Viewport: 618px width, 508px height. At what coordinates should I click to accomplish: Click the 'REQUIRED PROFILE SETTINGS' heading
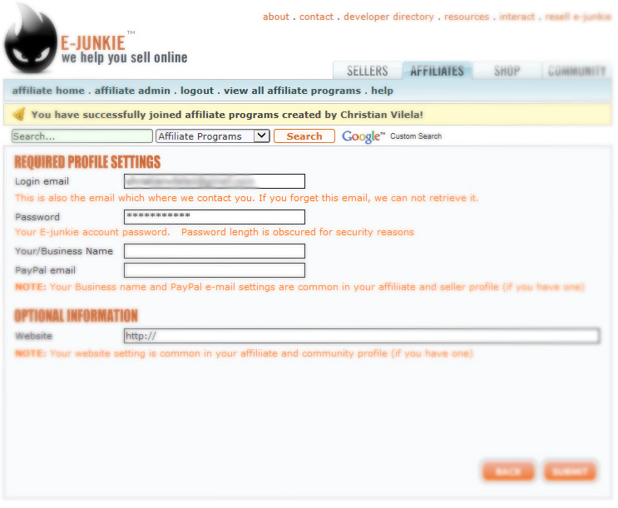(x=87, y=162)
